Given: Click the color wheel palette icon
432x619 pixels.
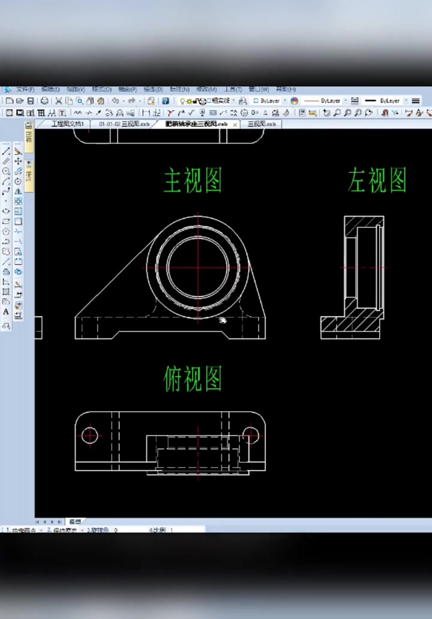Looking at the screenshot, I should [x=295, y=101].
